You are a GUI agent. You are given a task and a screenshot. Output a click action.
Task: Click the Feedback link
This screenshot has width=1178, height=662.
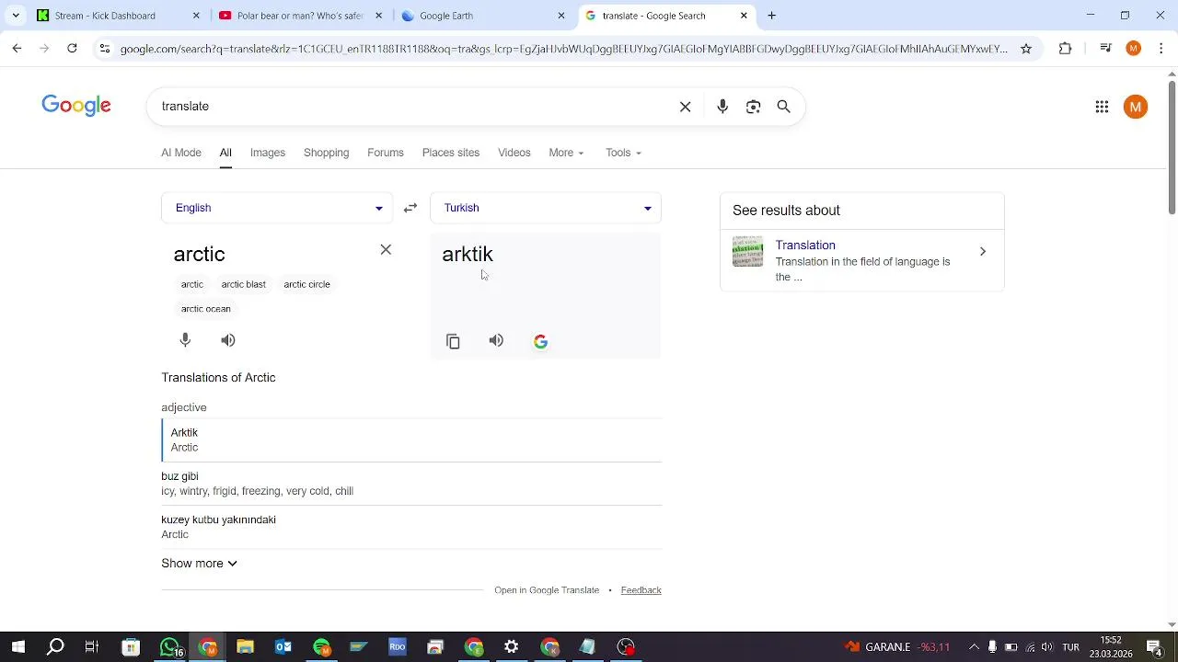(641, 590)
